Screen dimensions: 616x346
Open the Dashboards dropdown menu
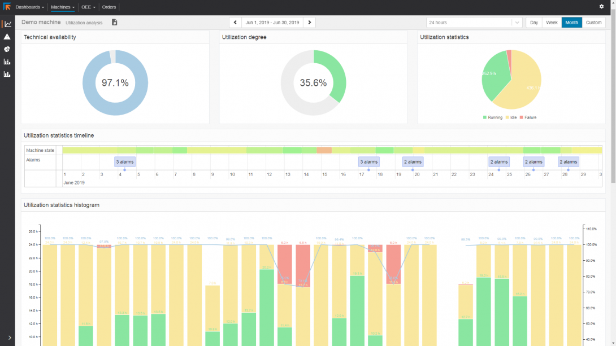(30, 7)
